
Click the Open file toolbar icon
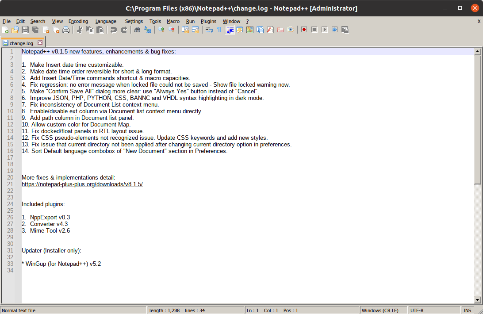coord(15,30)
